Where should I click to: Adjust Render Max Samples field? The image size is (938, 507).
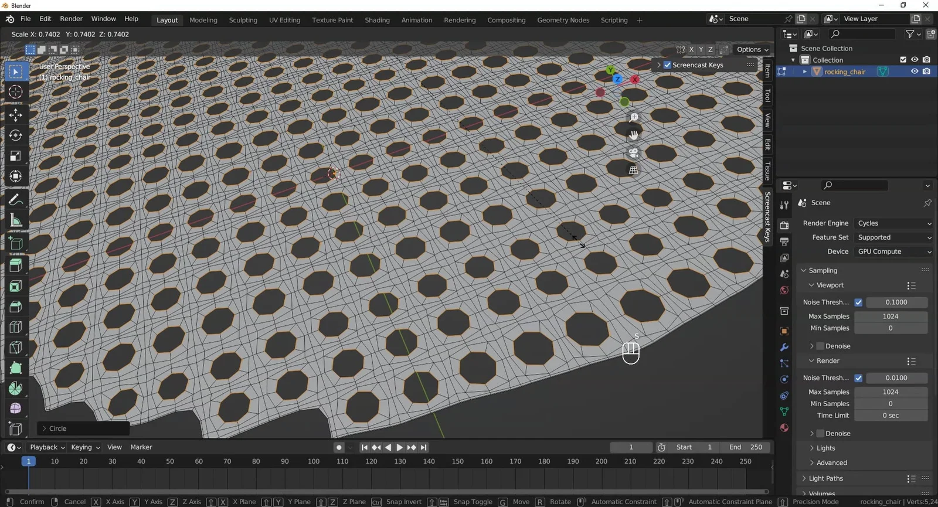(890, 392)
